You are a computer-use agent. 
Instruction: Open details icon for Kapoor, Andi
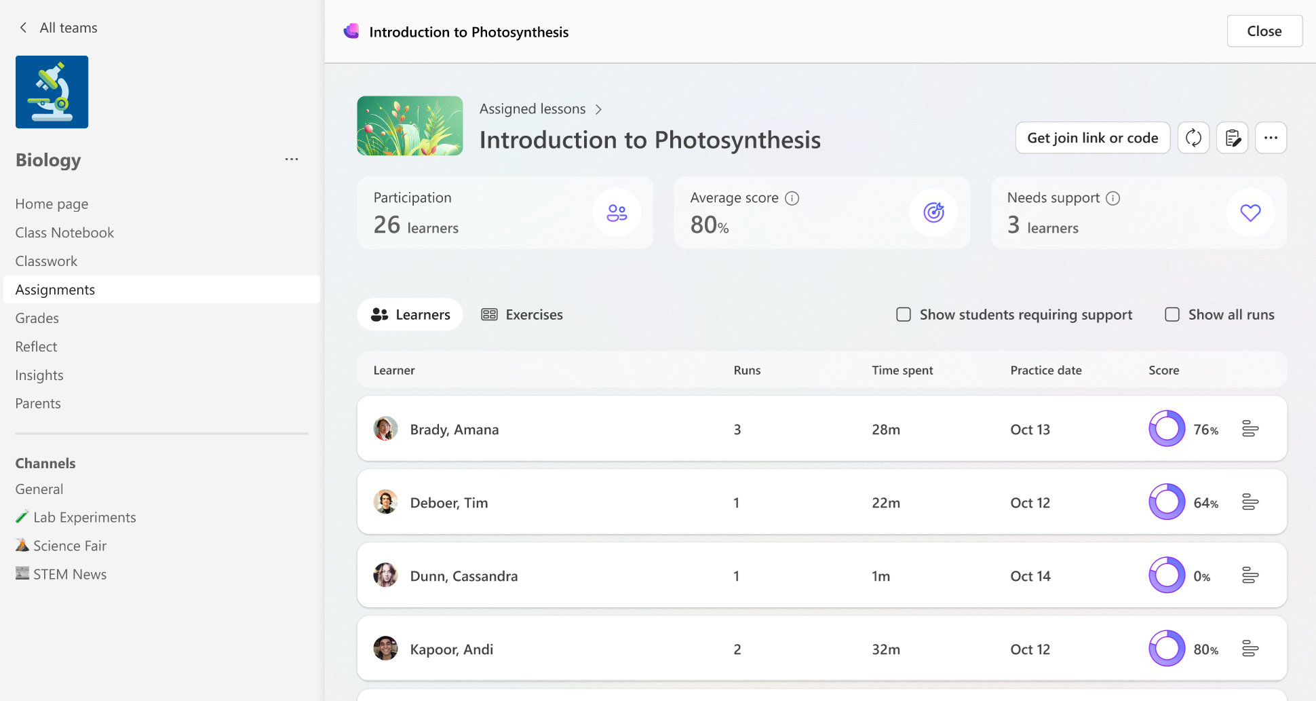click(x=1250, y=649)
